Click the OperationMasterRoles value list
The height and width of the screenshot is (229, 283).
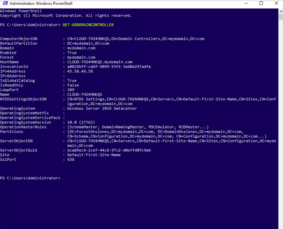[x=138, y=127]
